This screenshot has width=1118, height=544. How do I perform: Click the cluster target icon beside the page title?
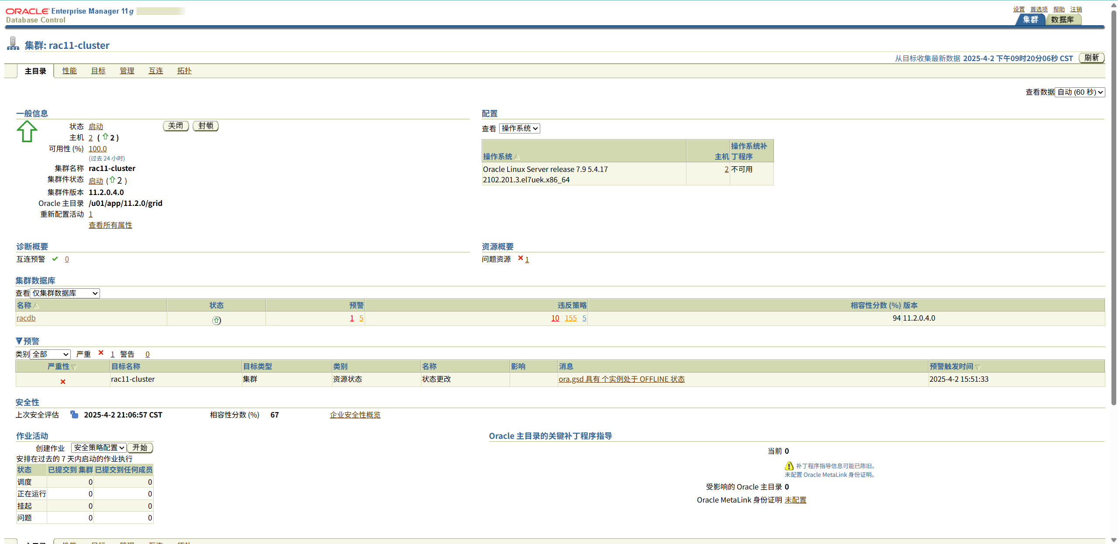tap(13, 44)
